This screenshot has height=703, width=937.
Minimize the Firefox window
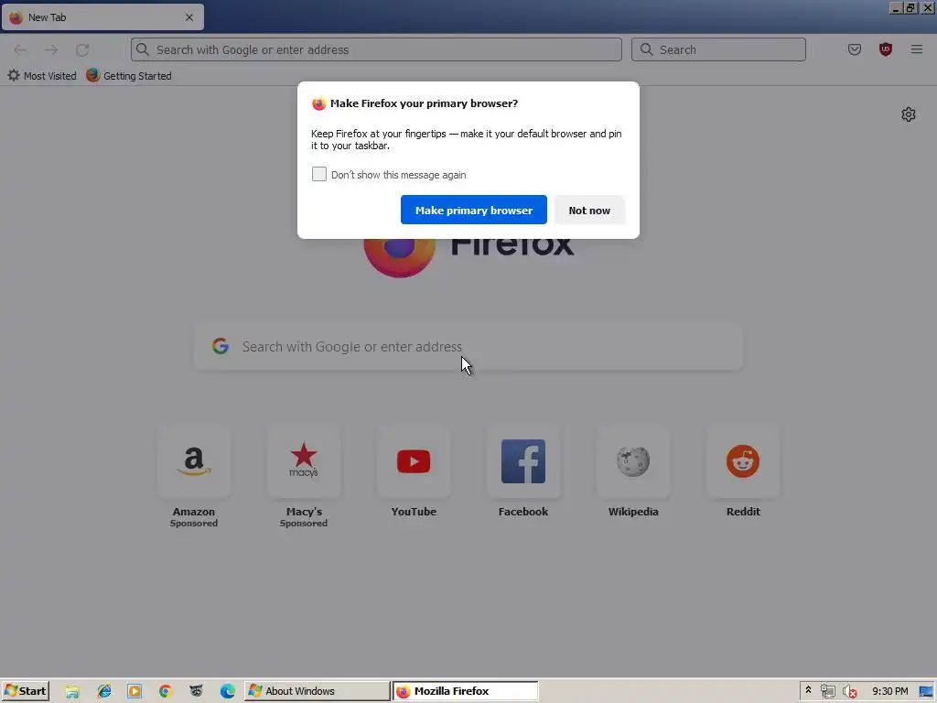(896, 8)
